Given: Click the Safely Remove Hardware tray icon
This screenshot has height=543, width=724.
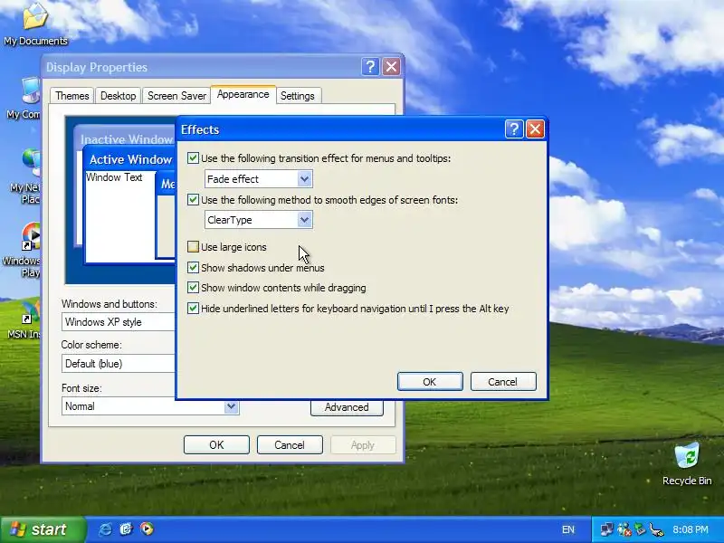Looking at the screenshot, I should [x=640, y=529].
